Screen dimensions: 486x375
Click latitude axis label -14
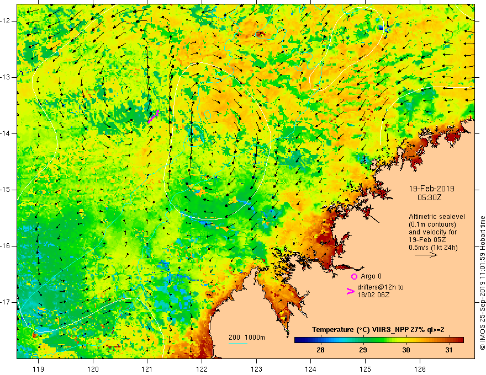point(6,133)
